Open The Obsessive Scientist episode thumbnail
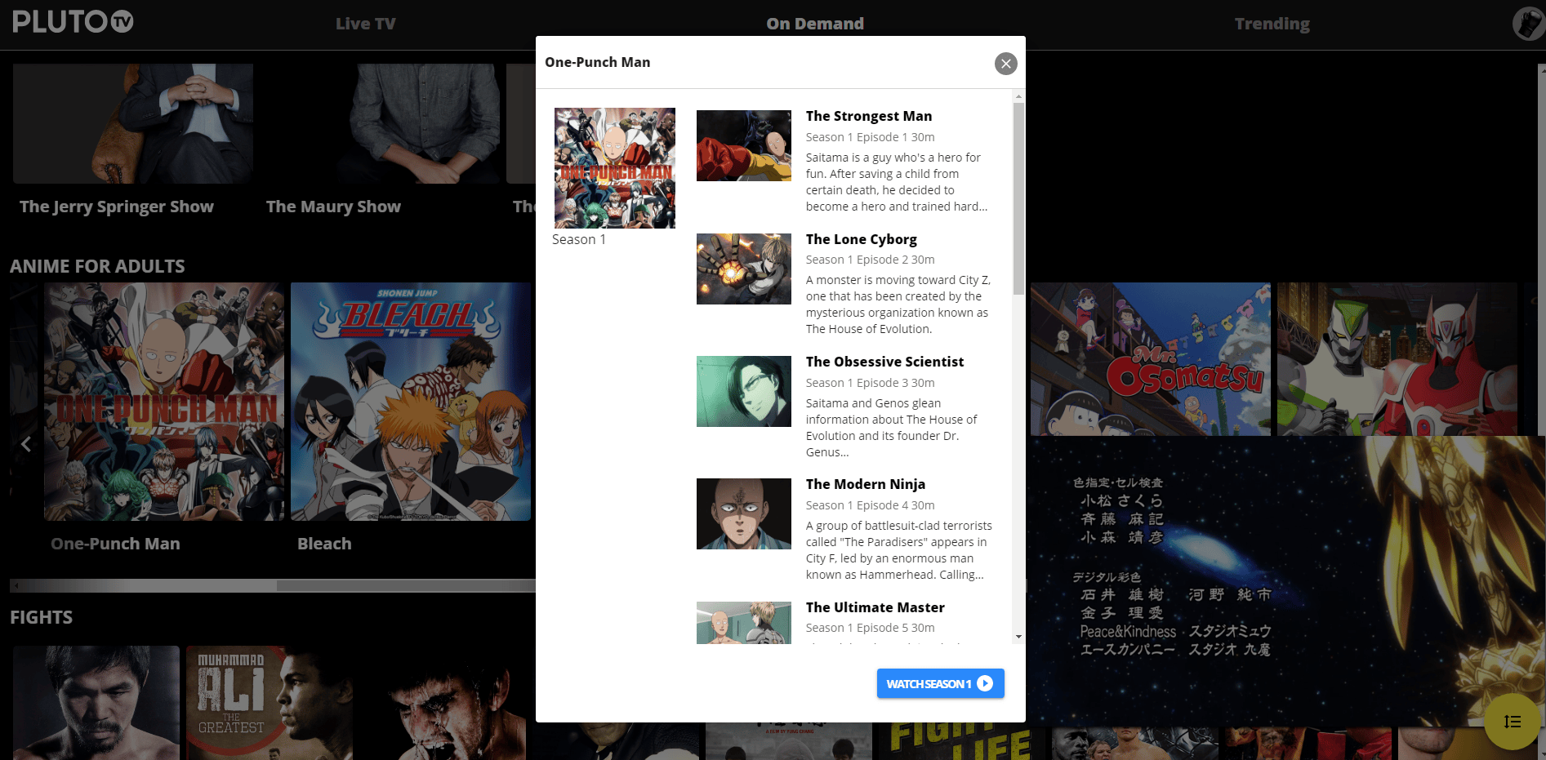The height and width of the screenshot is (760, 1546). [x=743, y=391]
